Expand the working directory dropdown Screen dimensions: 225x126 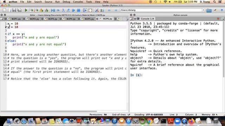204,10
